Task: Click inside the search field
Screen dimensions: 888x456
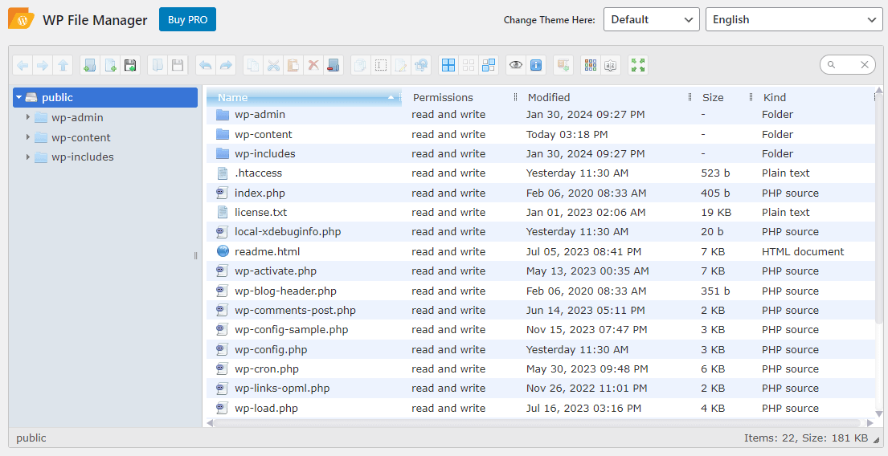Action: (846, 64)
